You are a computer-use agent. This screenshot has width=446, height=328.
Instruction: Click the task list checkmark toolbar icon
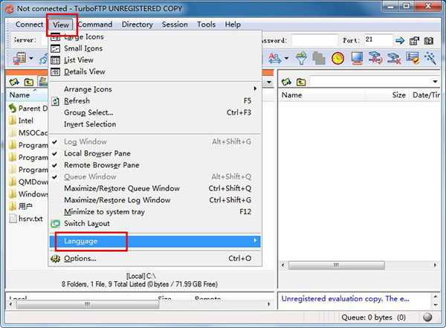(413, 58)
